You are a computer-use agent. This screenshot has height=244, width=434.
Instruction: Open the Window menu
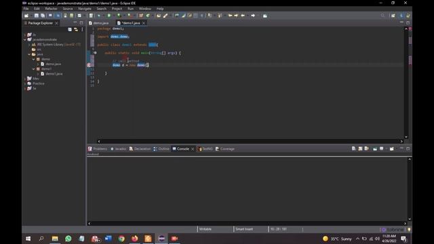pos(145,9)
